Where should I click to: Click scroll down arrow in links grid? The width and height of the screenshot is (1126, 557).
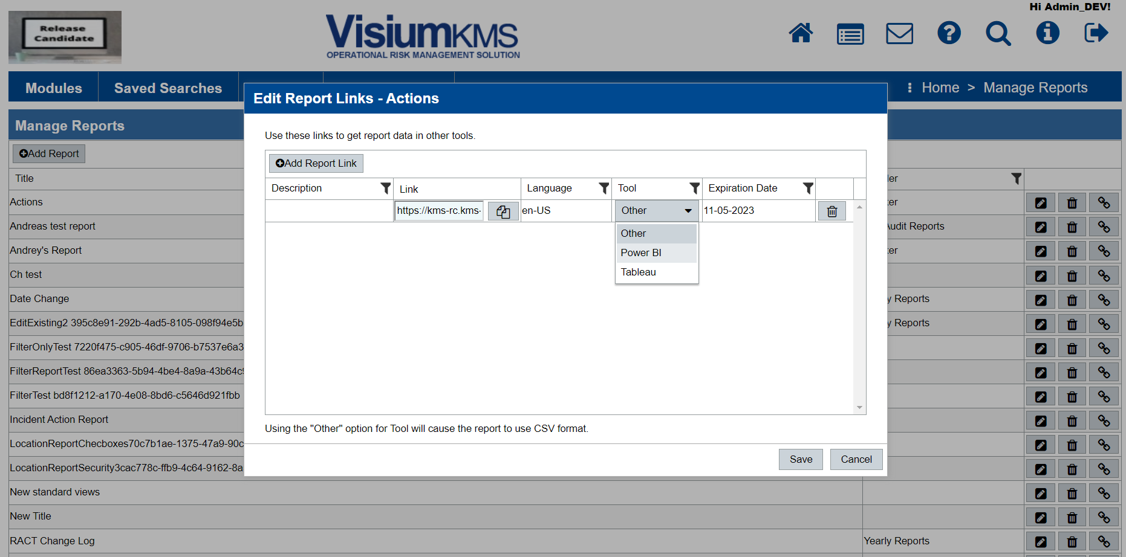(859, 408)
